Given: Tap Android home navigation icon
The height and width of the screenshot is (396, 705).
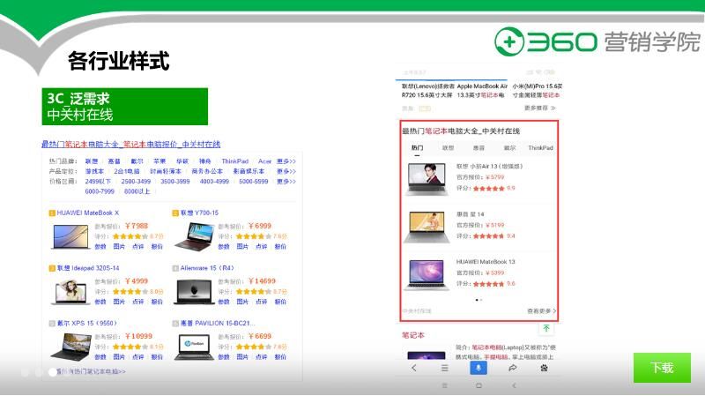Looking at the screenshot, I should pos(479,385).
